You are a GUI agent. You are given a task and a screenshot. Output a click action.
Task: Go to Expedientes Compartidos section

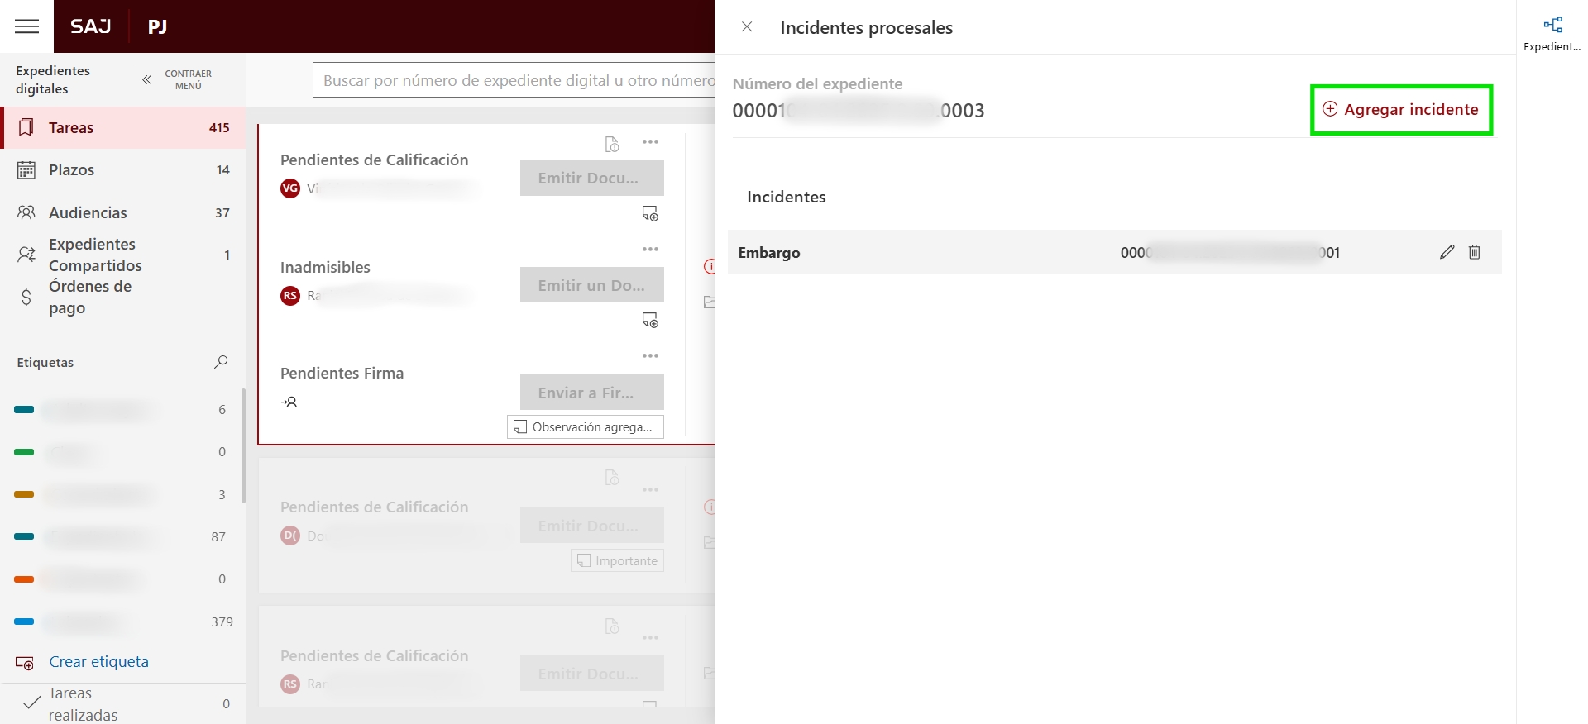95,255
